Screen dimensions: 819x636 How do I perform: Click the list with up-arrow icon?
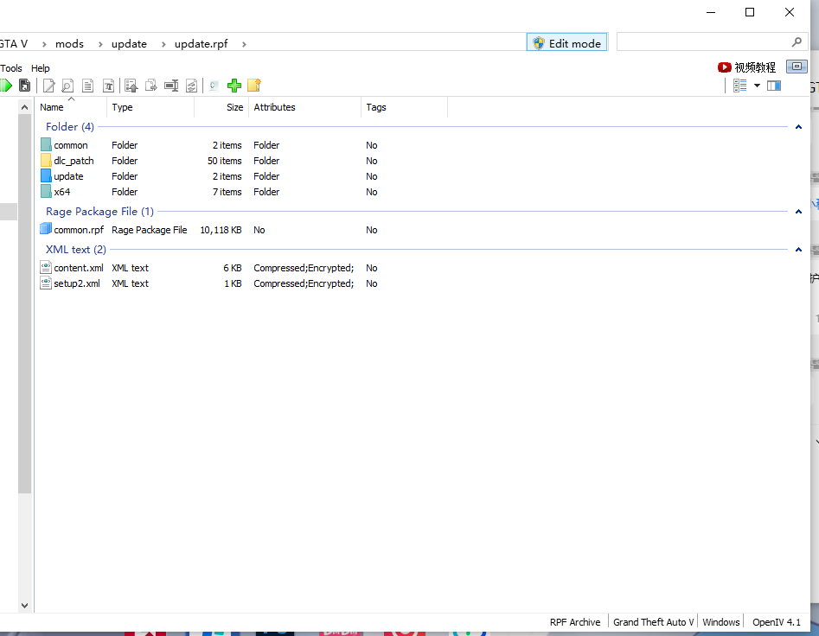click(131, 86)
